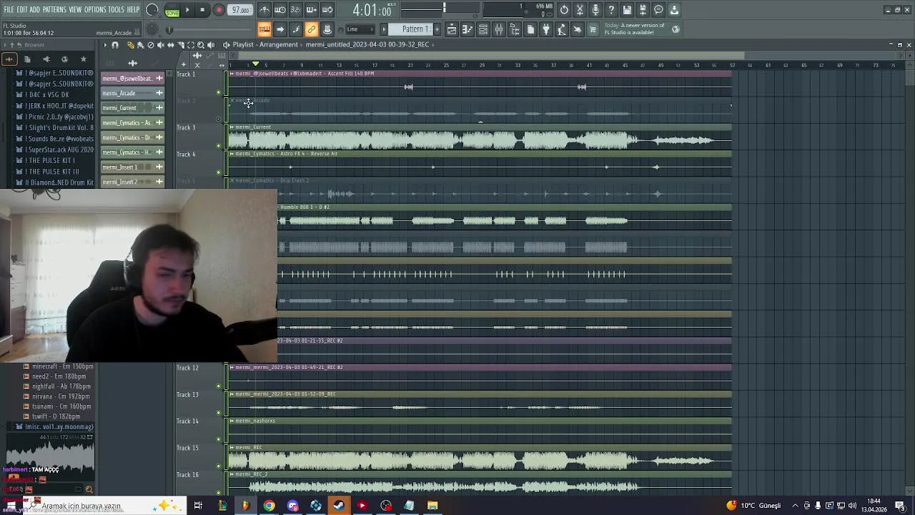Toggle SONG/pattern mode button
The image size is (915, 515).
point(172,10)
